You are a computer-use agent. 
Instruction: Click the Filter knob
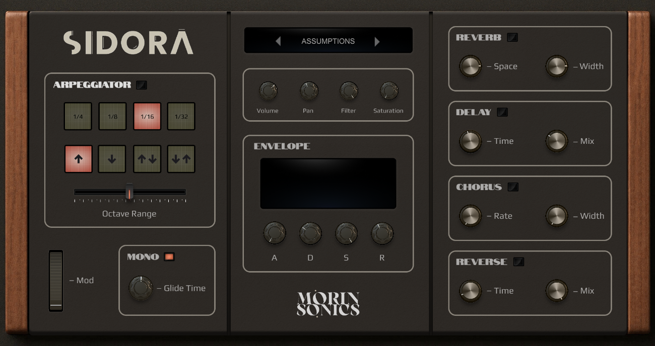(x=349, y=91)
